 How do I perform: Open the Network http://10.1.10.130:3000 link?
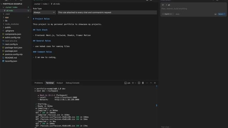(x=67, y=100)
